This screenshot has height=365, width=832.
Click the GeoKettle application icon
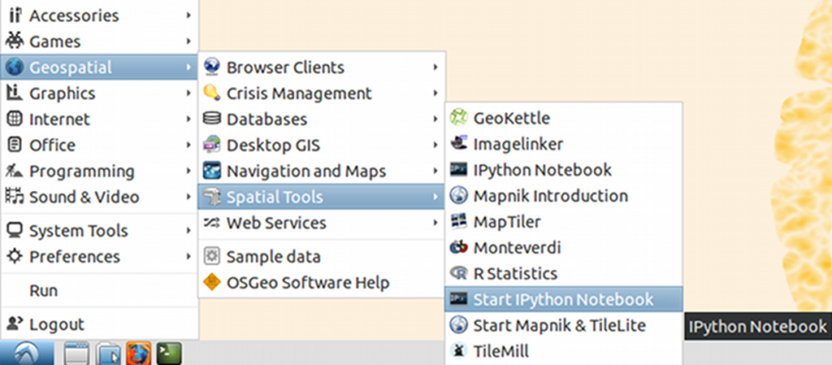(460, 118)
